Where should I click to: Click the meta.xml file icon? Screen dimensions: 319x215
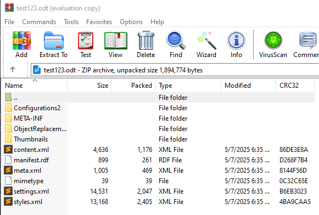[8, 170]
